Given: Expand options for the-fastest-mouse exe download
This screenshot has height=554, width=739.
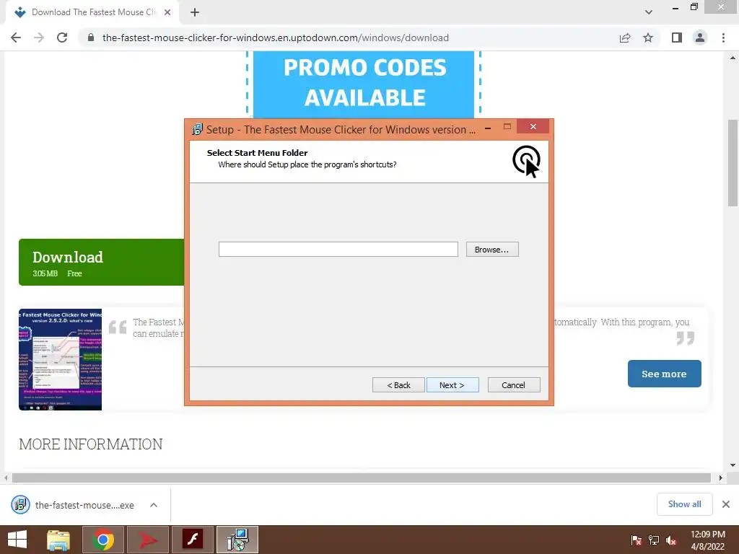Looking at the screenshot, I should (x=154, y=505).
